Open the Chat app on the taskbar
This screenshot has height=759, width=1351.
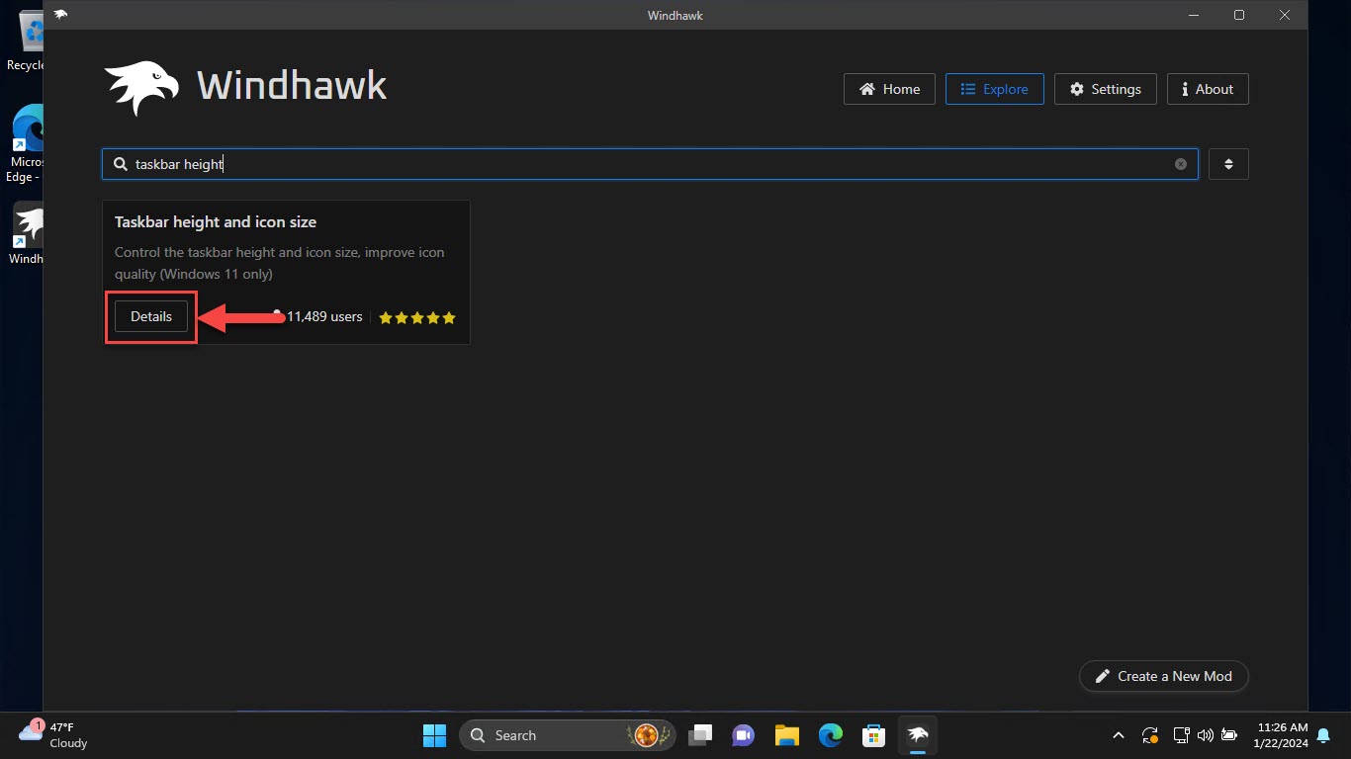[744, 735]
